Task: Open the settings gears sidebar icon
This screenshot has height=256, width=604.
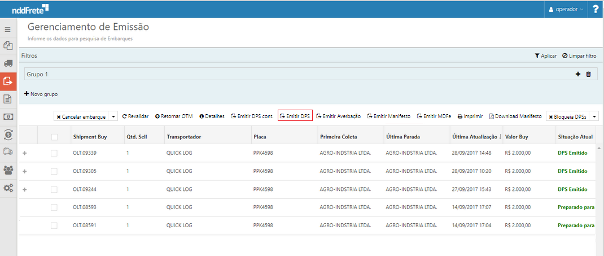Action: click(8, 188)
